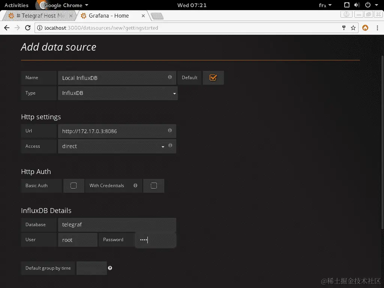Open the Type dropdown showing InfluxDB

point(118,93)
